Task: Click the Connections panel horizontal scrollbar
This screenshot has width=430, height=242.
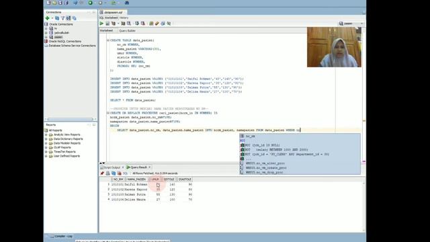Action: [70, 120]
